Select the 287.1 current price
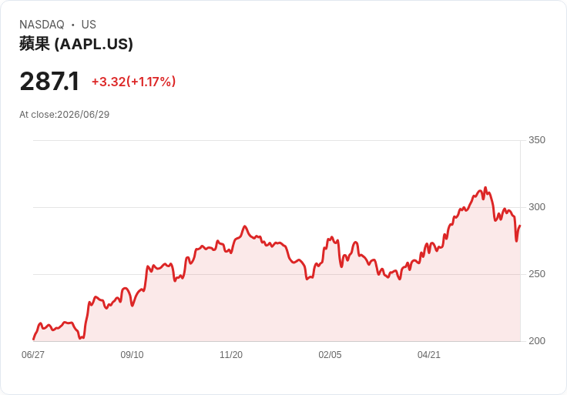This screenshot has height=395, width=567. coord(49,82)
